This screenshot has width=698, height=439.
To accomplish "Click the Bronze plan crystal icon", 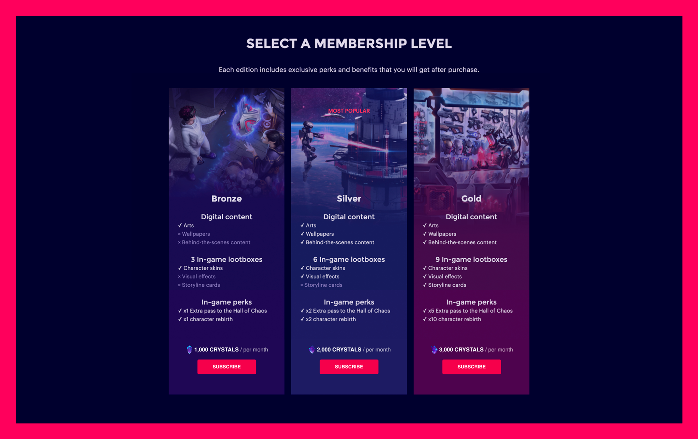I will 189,350.
